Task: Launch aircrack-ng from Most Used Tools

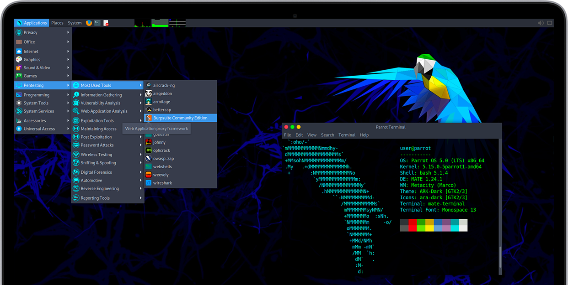Action: pyautogui.click(x=181, y=85)
